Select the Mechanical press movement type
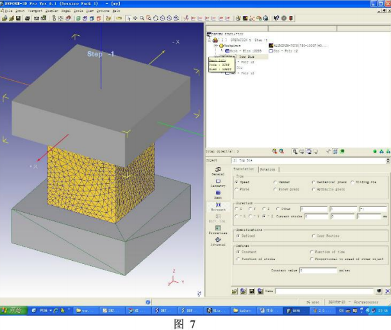391x330 pixels. tap(313, 182)
